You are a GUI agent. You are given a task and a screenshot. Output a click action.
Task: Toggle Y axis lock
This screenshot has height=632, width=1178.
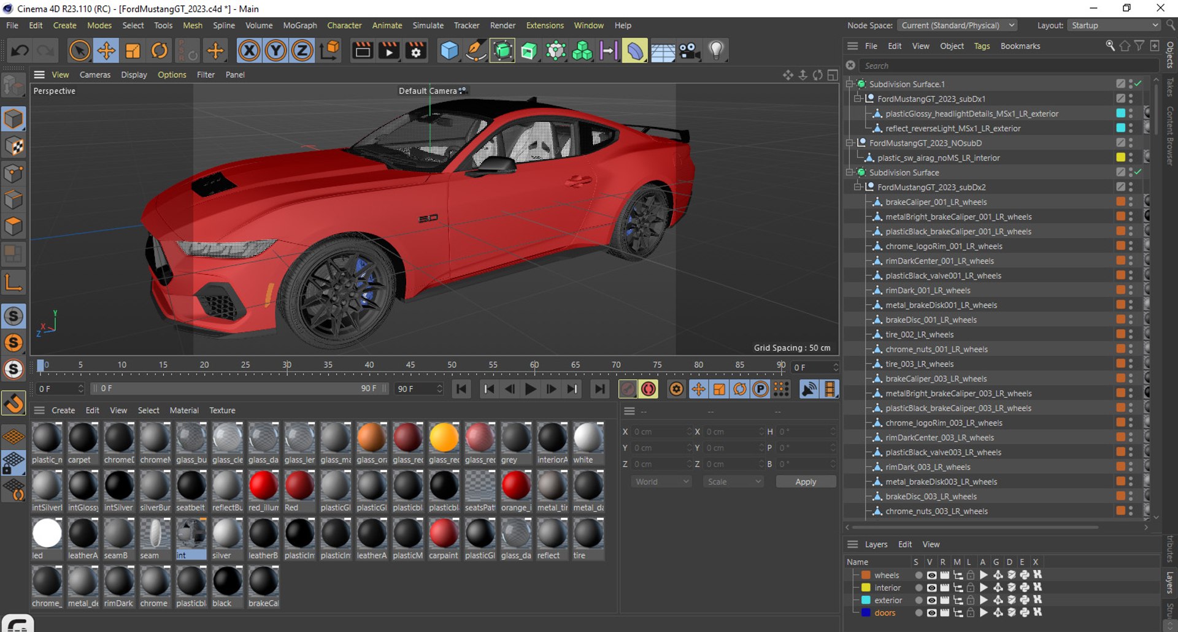[275, 50]
